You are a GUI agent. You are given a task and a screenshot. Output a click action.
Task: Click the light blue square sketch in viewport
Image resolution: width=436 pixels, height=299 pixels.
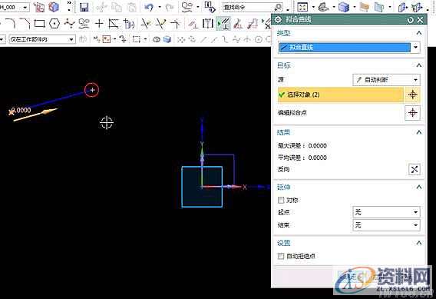click(202, 187)
